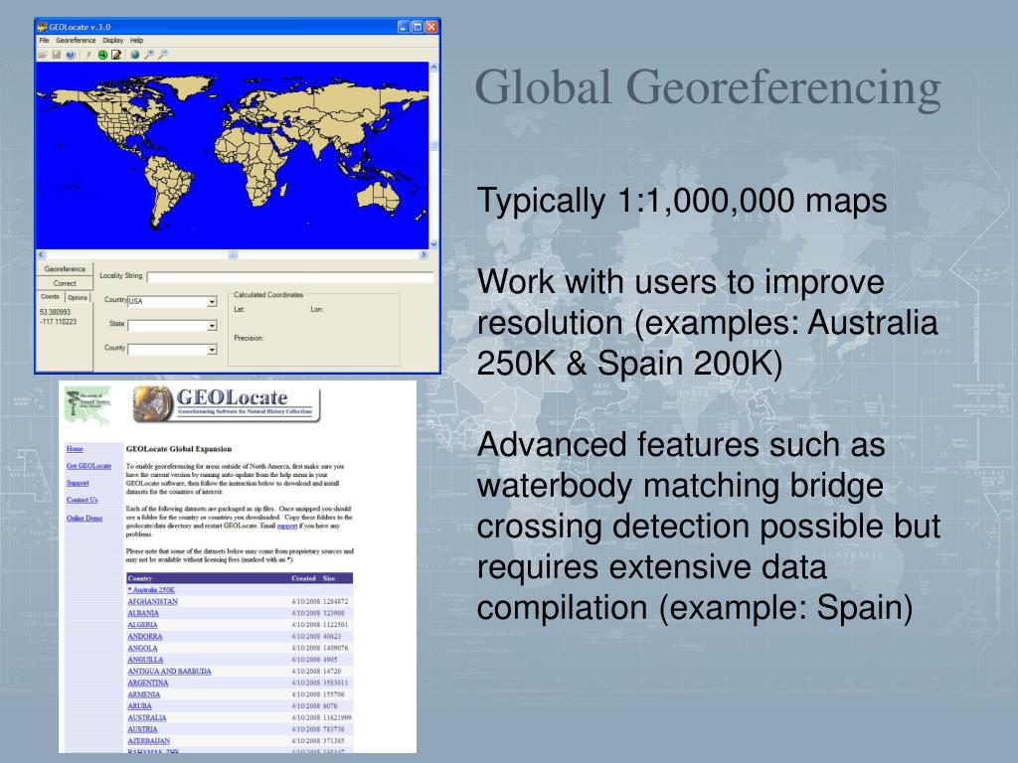Screen dimensions: 1018x763
Task: Click the map's horizontal scrollbar thumb
Action: 233,255
